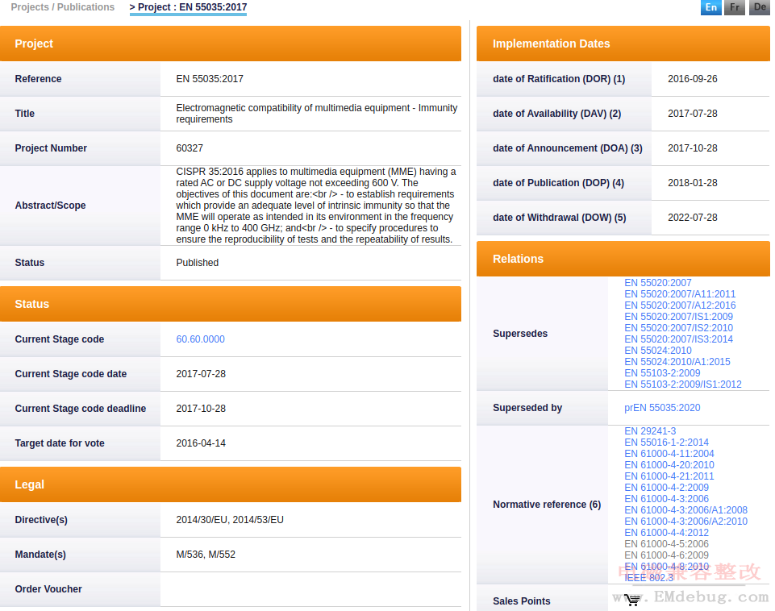Select the Project : EN 55035:2017 tab

[189, 7]
